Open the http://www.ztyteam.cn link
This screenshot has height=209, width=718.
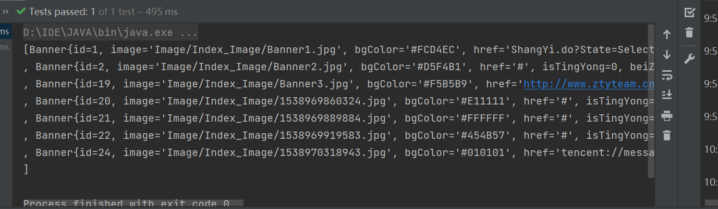(589, 84)
